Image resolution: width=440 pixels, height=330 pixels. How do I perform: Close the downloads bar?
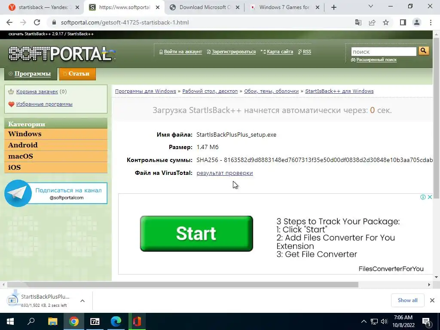tap(432, 300)
